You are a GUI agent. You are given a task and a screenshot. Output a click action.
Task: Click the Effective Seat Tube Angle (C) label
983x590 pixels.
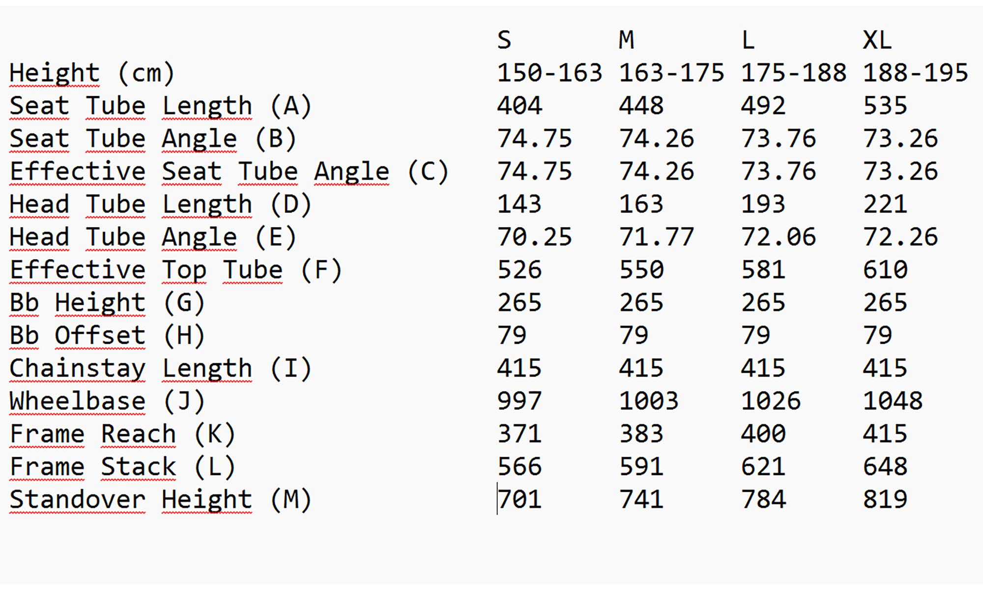click(229, 172)
